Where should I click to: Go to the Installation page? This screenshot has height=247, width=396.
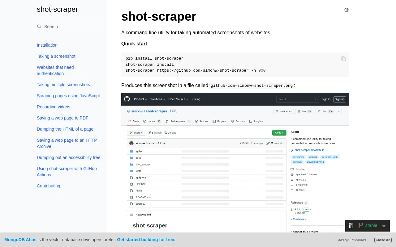coord(47,45)
